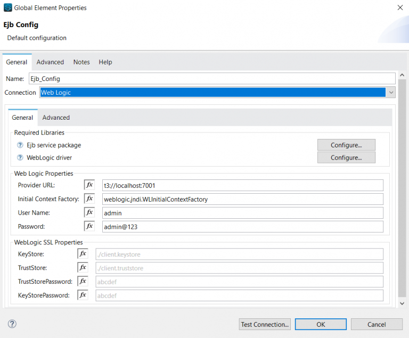Switch to the outer Advanced tab
This screenshot has width=409, height=338.
point(50,62)
